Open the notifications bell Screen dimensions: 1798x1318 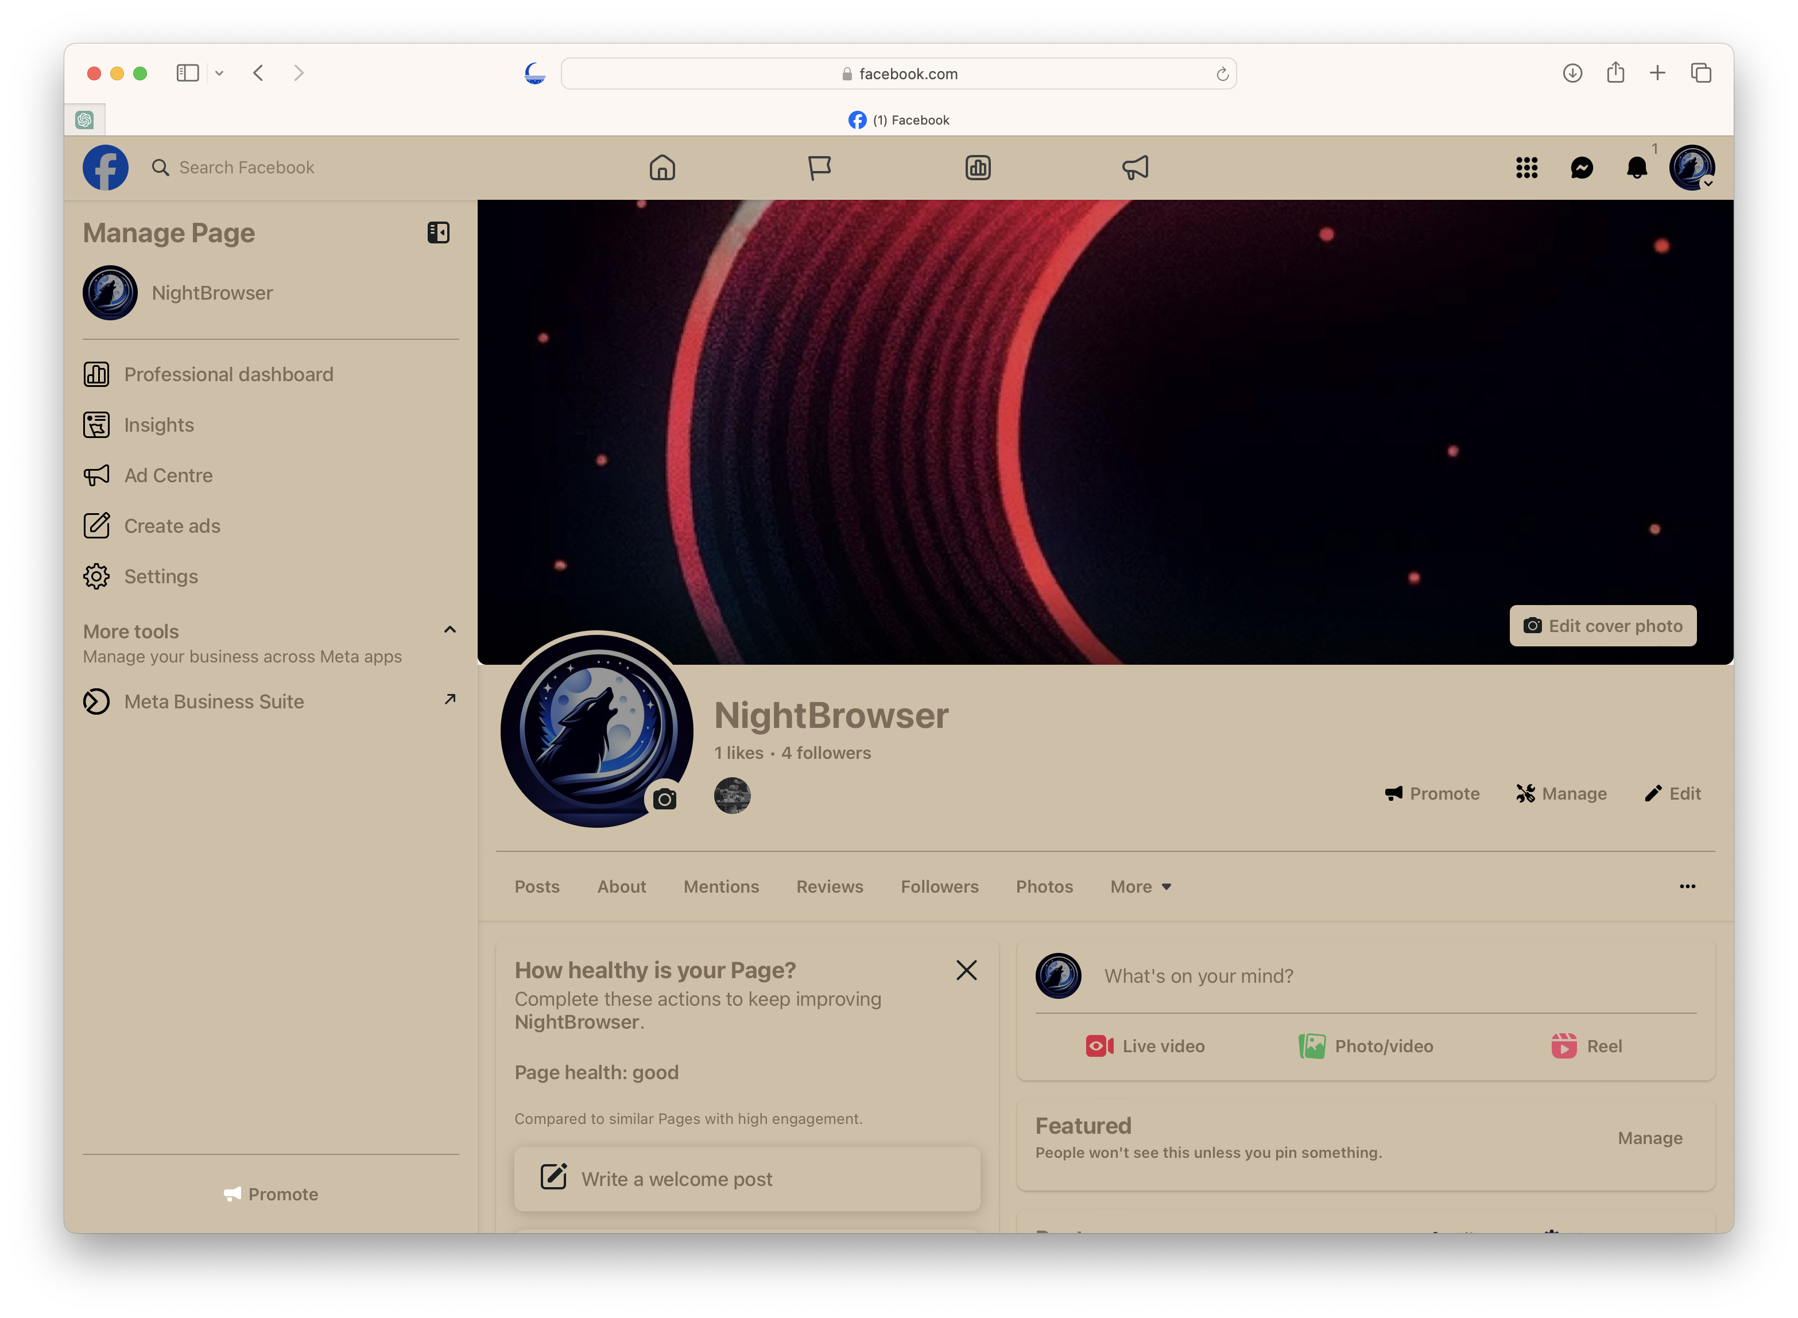click(1637, 168)
